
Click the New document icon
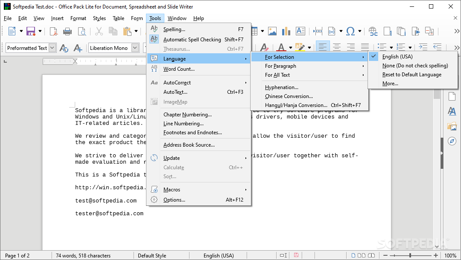click(x=12, y=31)
